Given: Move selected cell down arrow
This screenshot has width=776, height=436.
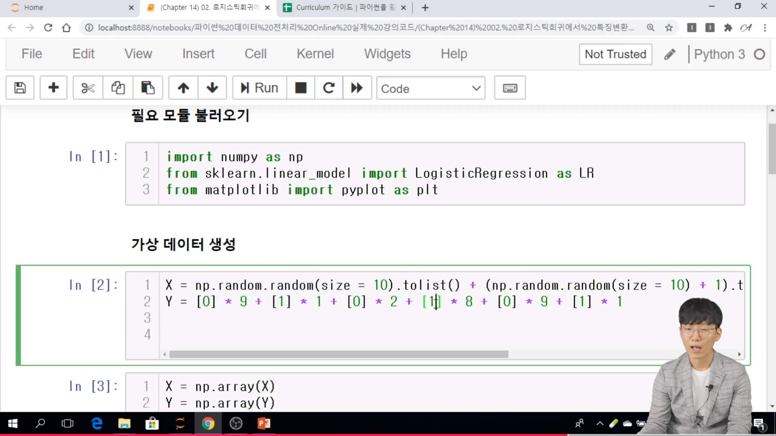Looking at the screenshot, I should [x=212, y=88].
